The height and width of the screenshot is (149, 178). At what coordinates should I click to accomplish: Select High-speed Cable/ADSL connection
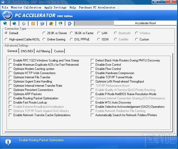22,39
